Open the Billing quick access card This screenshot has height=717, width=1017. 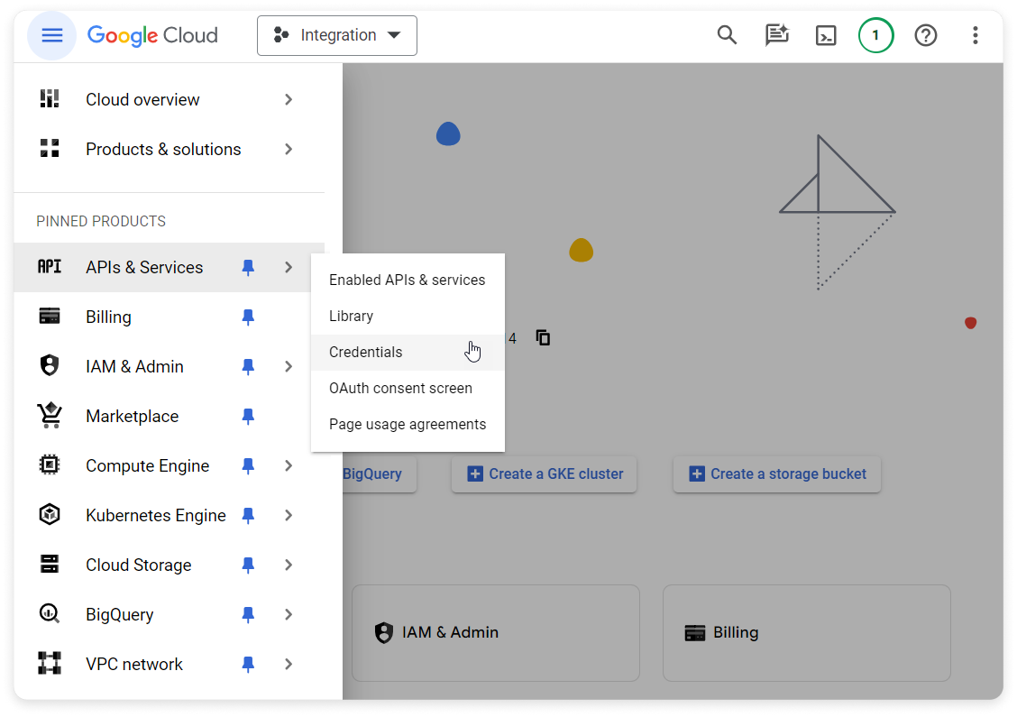pos(807,632)
